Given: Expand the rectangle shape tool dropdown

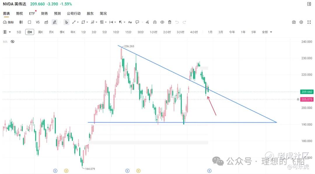Looking at the screenshot, I should (87, 22).
